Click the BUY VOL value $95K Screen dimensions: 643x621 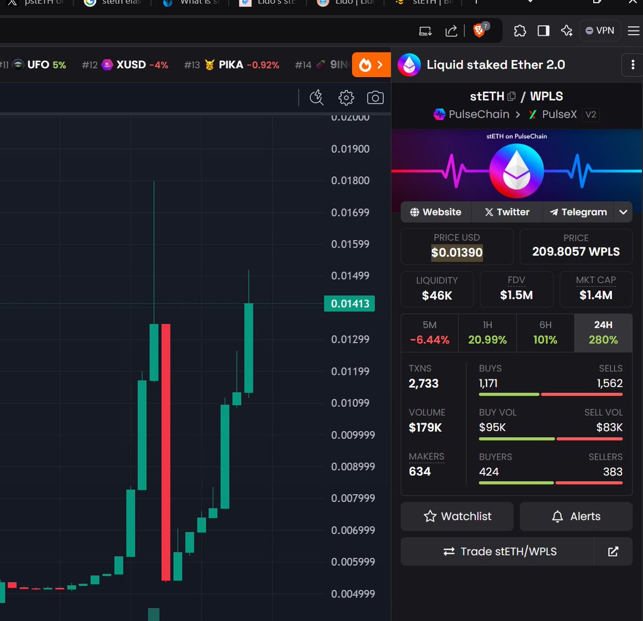(492, 428)
